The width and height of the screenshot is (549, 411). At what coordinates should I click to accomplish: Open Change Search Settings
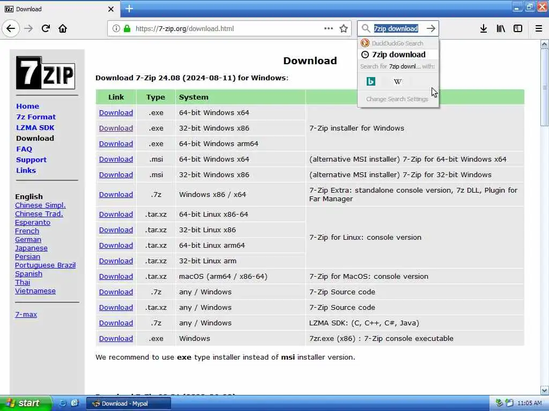pos(397,99)
